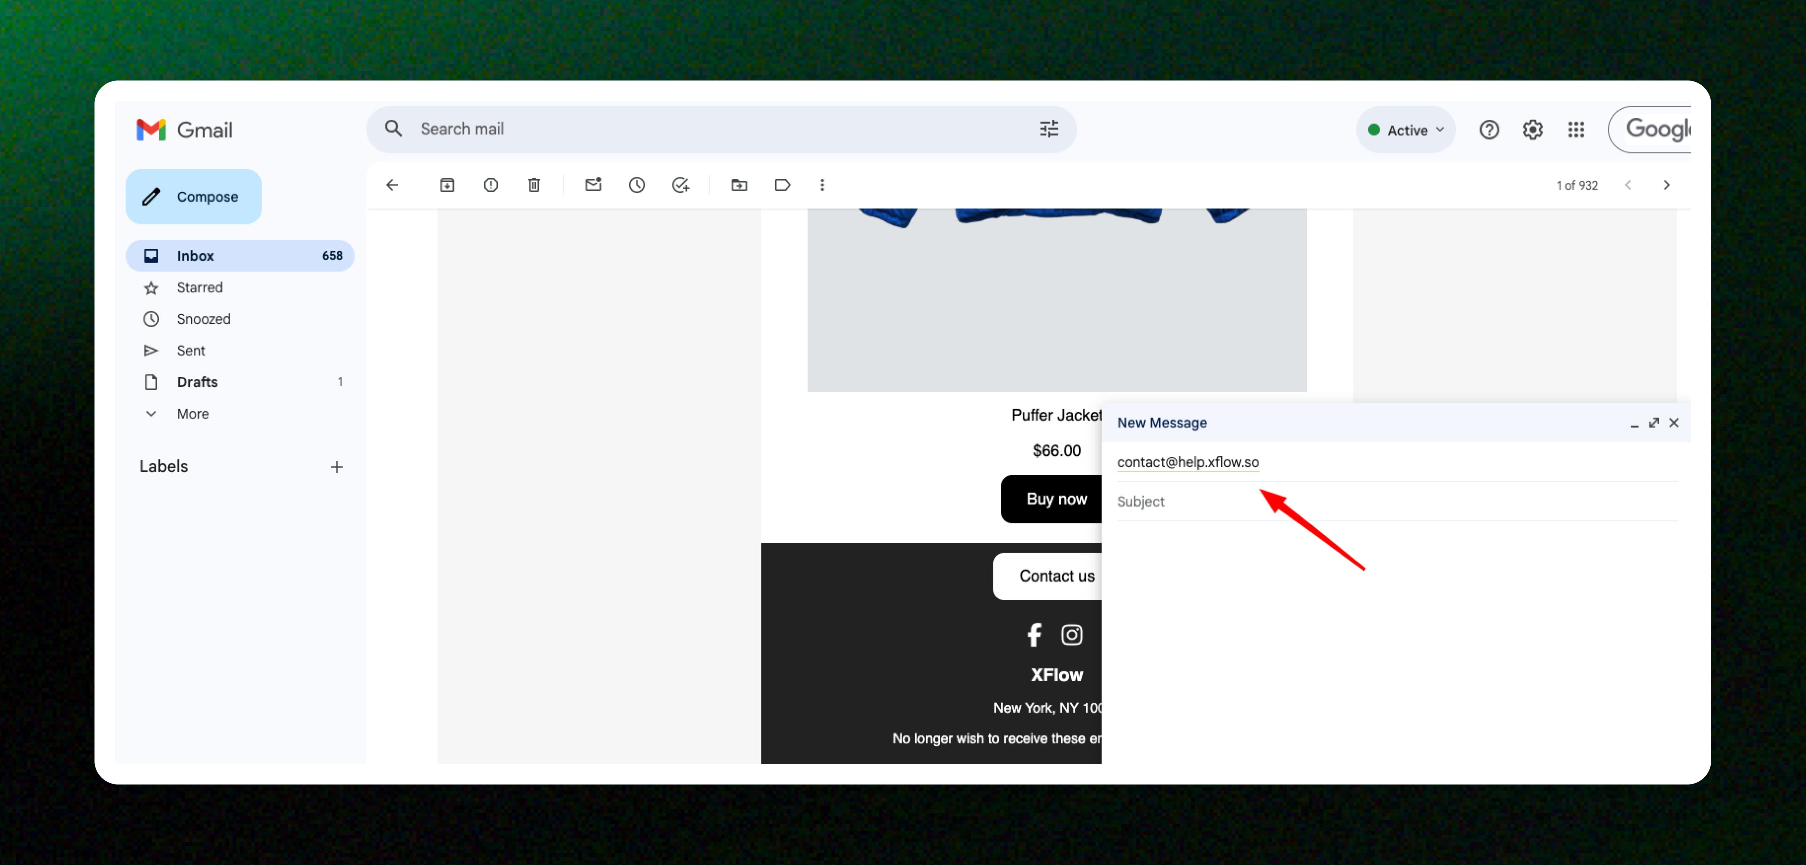Click the Labels heading
This screenshot has width=1806, height=865.
[163, 467]
